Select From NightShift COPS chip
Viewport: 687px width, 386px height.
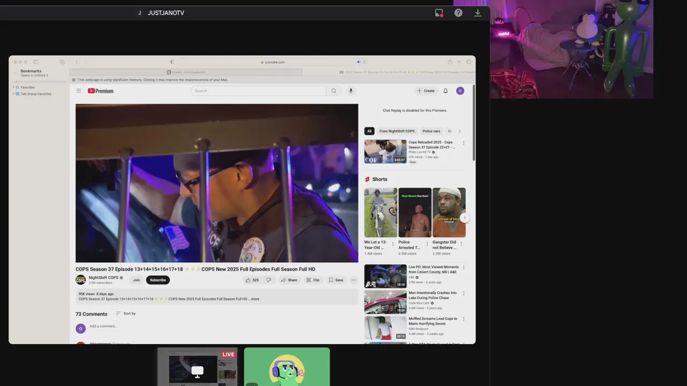pyautogui.click(x=397, y=131)
